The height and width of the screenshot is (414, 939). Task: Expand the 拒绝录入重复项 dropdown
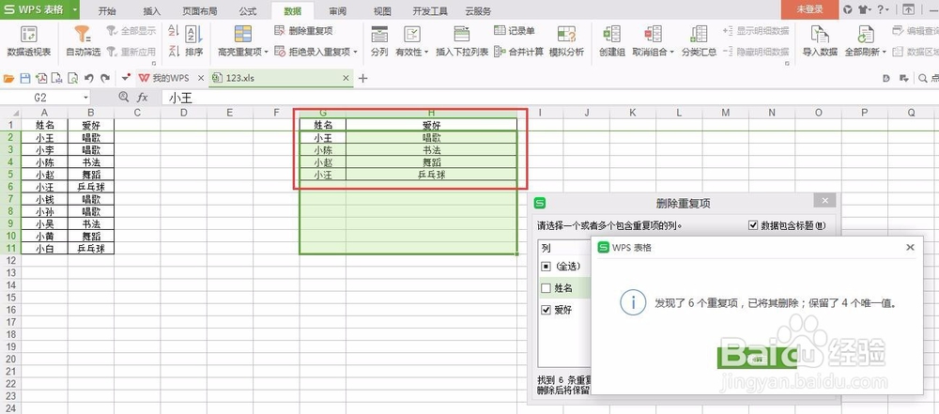355,53
